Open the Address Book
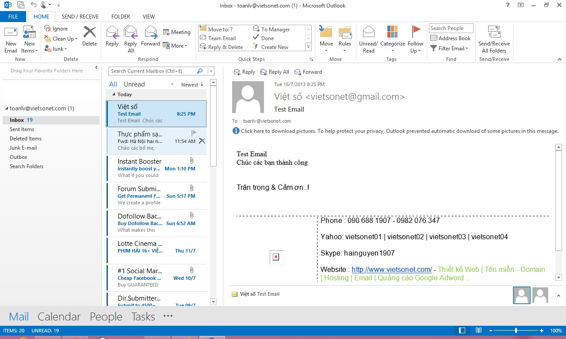This screenshot has height=339, width=566. coord(451,38)
